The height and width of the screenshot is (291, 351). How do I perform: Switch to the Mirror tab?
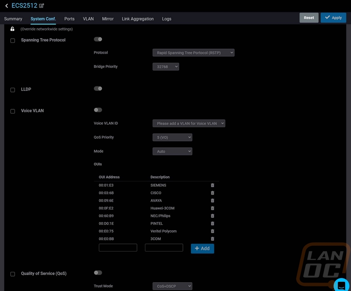coord(108,19)
